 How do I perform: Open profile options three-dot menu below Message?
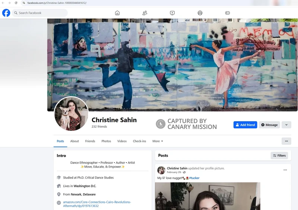point(286,141)
